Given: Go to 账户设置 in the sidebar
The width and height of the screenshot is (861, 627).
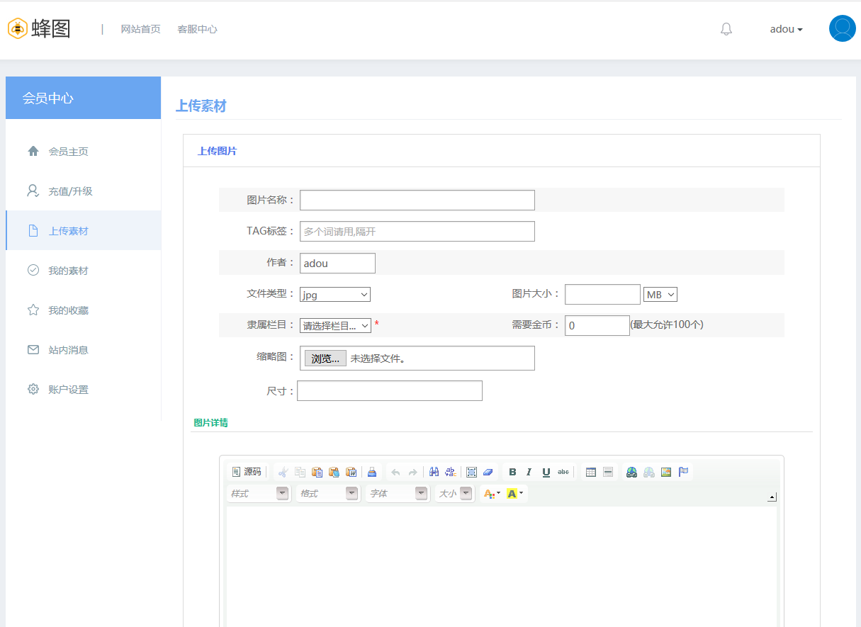Looking at the screenshot, I should point(68,390).
